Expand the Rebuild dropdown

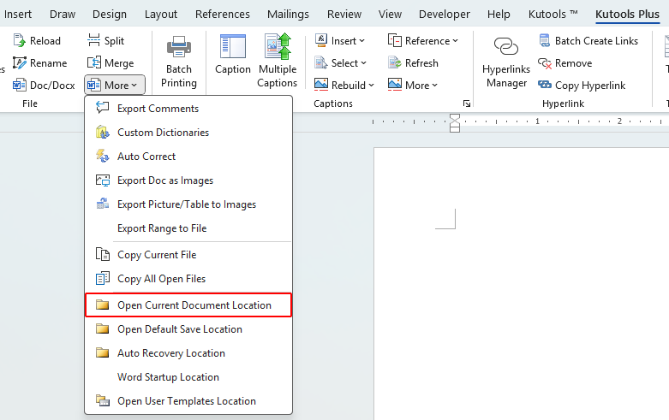(344, 86)
